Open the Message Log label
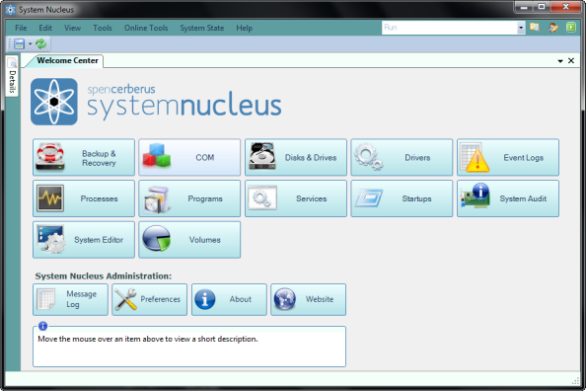The height and width of the screenshot is (391, 586). [82, 299]
